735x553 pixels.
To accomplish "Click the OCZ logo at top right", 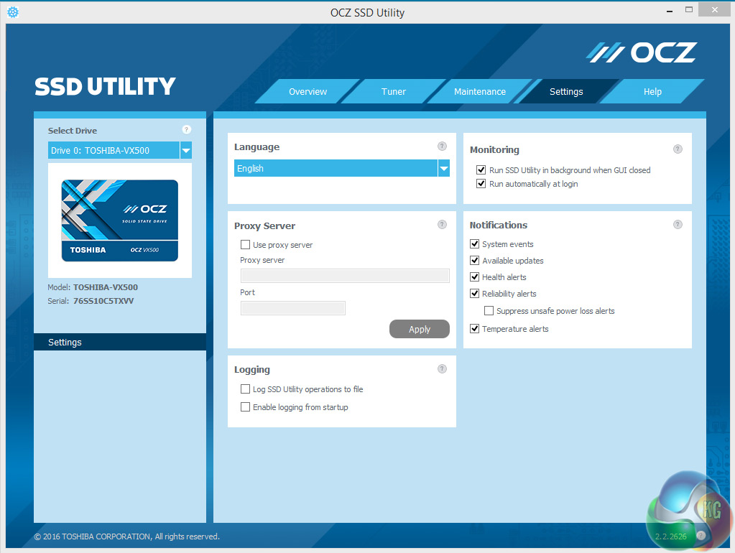I will pos(642,52).
